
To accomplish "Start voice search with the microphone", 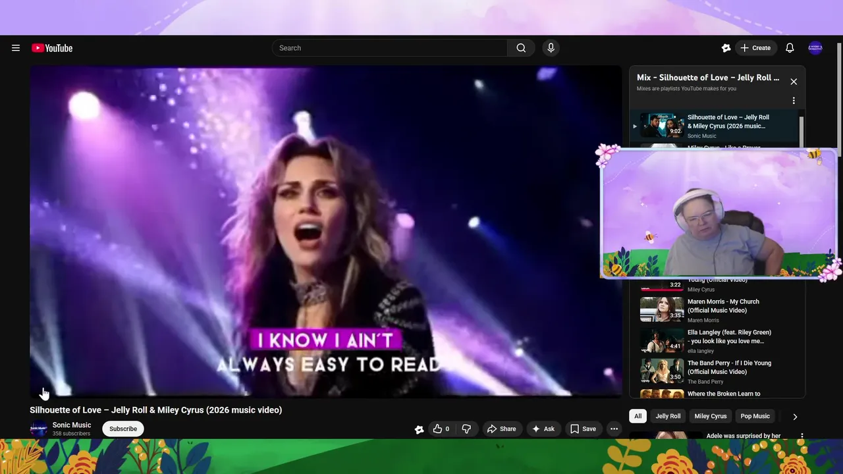I will (551, 48).
